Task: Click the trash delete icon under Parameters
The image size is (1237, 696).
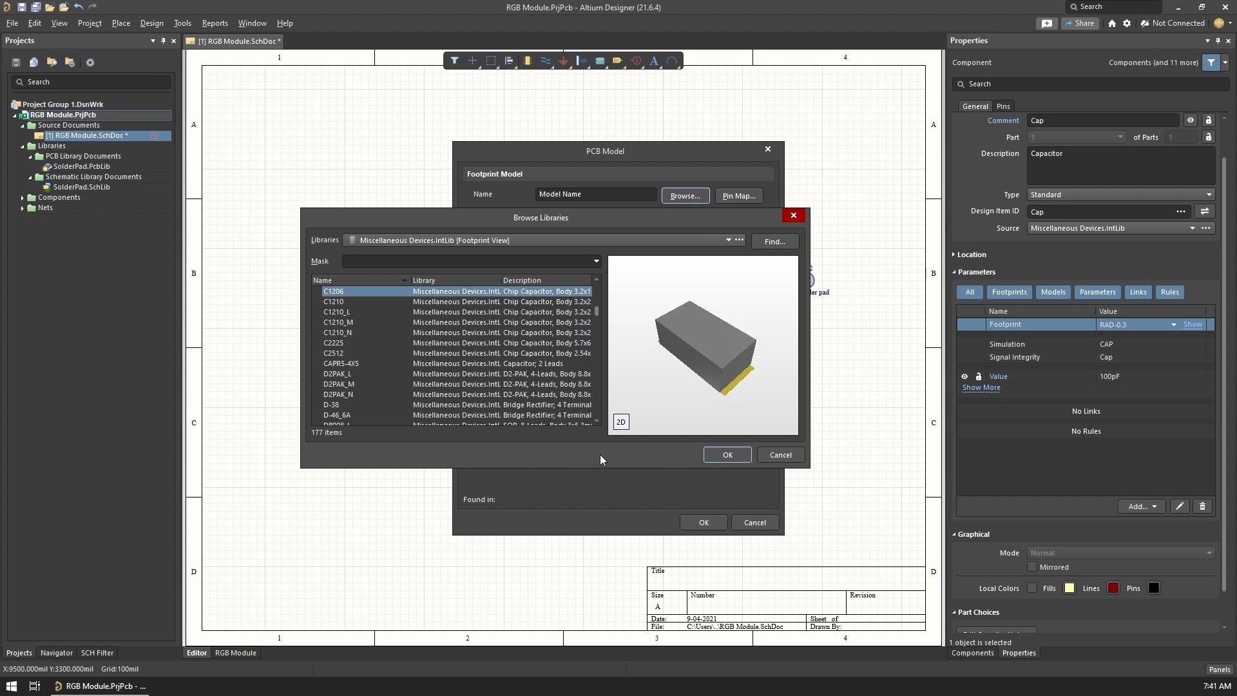Action: (1202, 507)
